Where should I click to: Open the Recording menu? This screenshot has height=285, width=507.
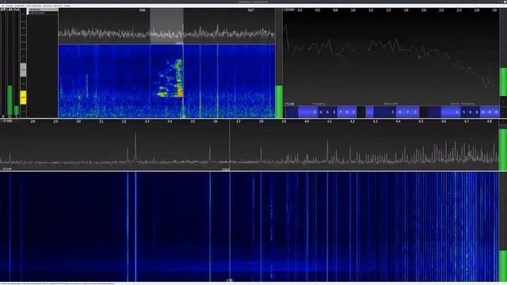48,6
